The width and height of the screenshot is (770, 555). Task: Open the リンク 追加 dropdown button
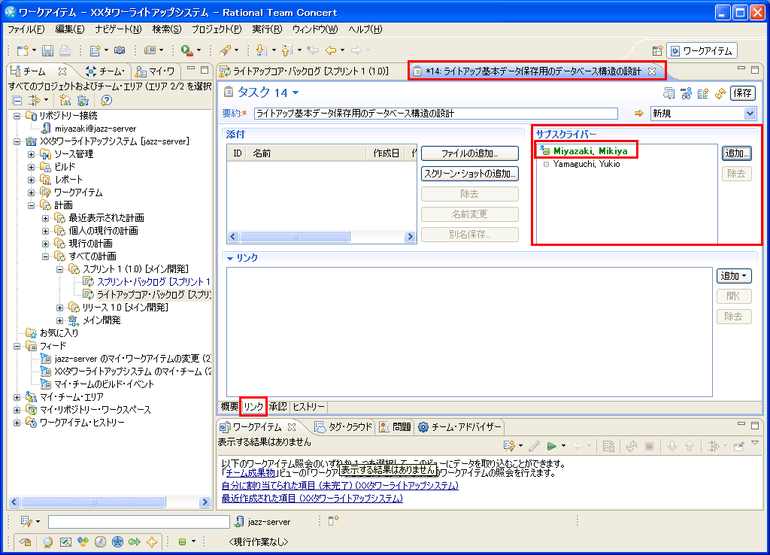(x=734, y=276)
